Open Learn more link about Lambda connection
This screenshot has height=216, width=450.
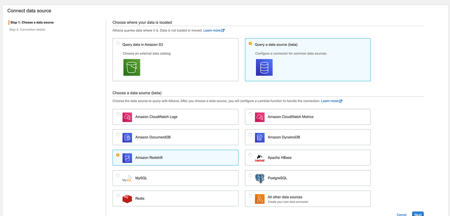(x=330, y=101)
